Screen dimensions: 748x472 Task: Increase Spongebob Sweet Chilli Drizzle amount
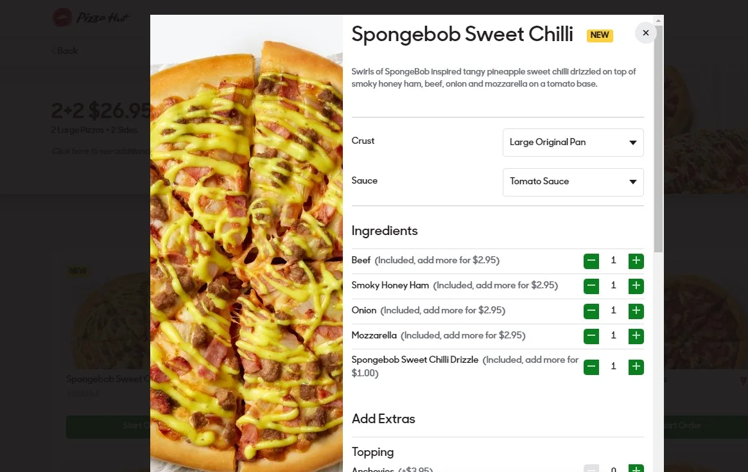tap(636, 367)
